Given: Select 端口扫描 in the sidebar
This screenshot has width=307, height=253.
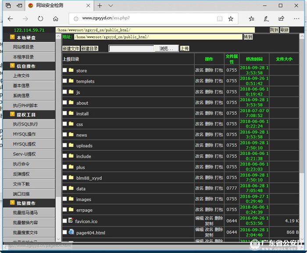Looking at the screenshot, I should [x=29, y=194].
